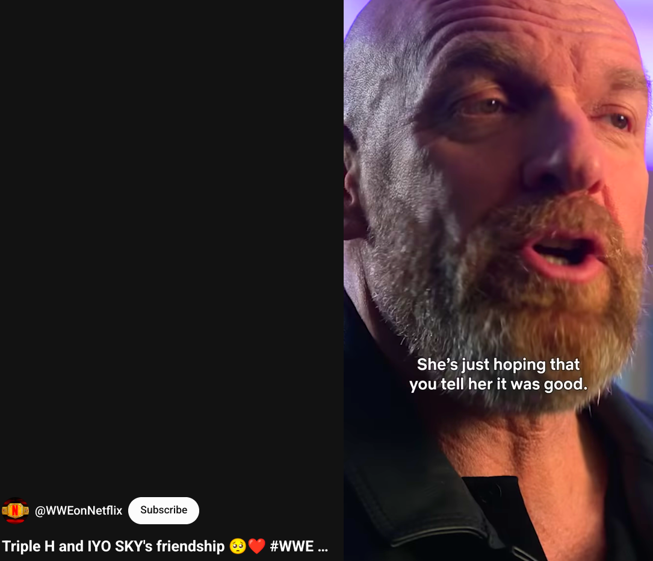Open the #WWE hashtag in the title
The width and height of the screenshot is (653, 561).
click(291, 546)
